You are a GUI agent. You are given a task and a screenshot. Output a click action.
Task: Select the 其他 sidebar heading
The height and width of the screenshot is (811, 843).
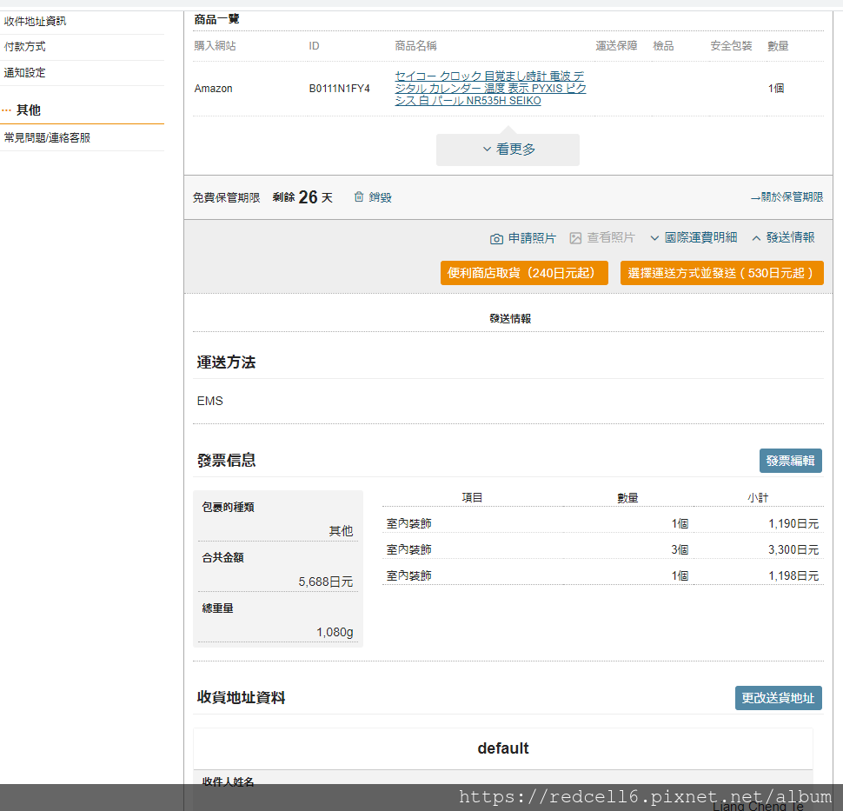pyautogui.click(x=29, y=110)
